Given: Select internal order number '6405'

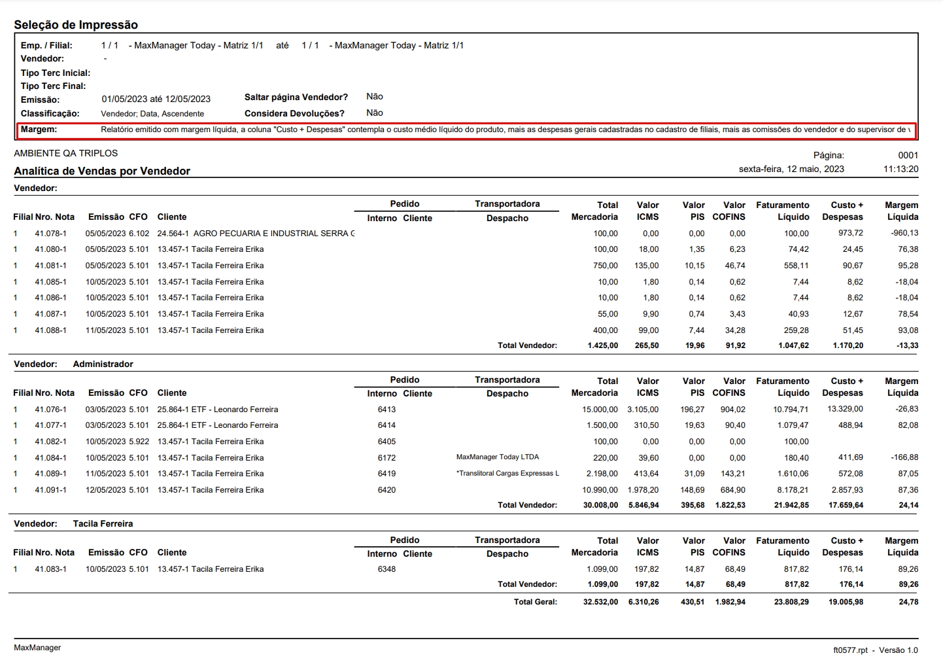Looking at the screenshot, I should [386, 442].
